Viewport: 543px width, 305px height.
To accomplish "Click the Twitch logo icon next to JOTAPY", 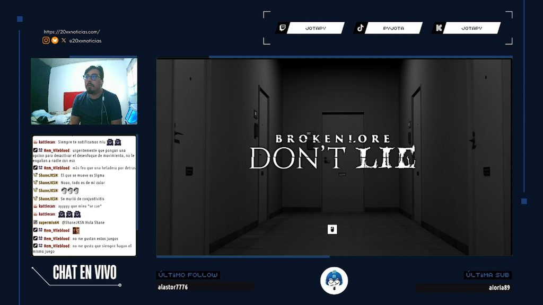I will (x=283, y=28).
